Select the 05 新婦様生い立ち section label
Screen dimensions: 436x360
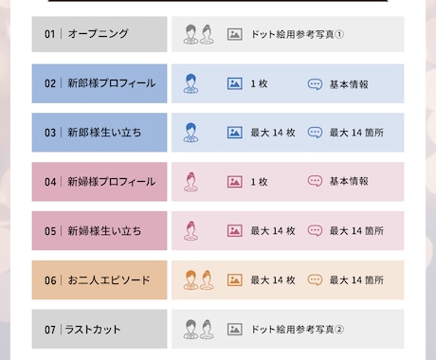coord(100,231)
